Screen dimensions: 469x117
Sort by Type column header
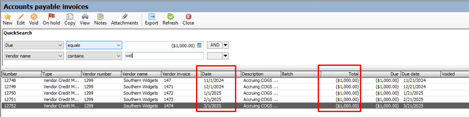click(x=61, y=74)
